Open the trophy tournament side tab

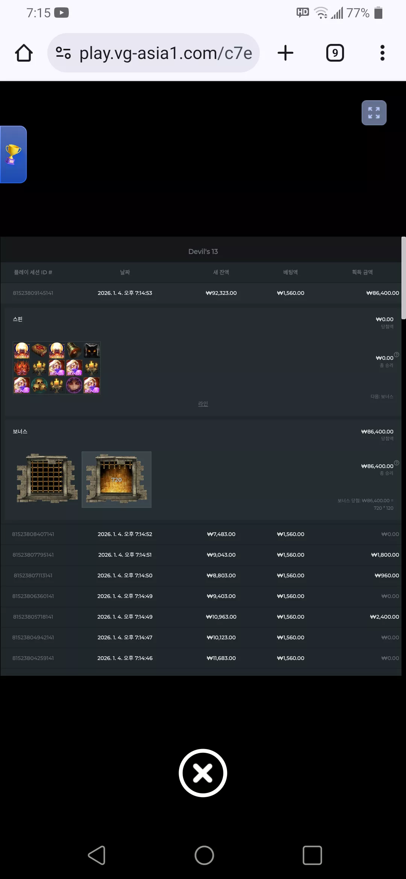[13, 154]
